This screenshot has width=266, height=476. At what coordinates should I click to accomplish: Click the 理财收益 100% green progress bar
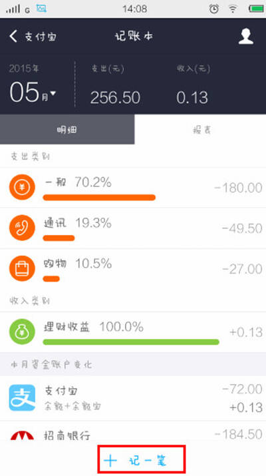tap(131, 342)
